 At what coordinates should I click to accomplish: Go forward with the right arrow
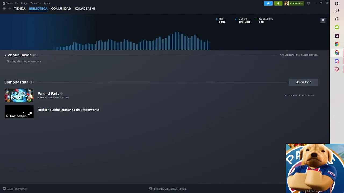10,9
